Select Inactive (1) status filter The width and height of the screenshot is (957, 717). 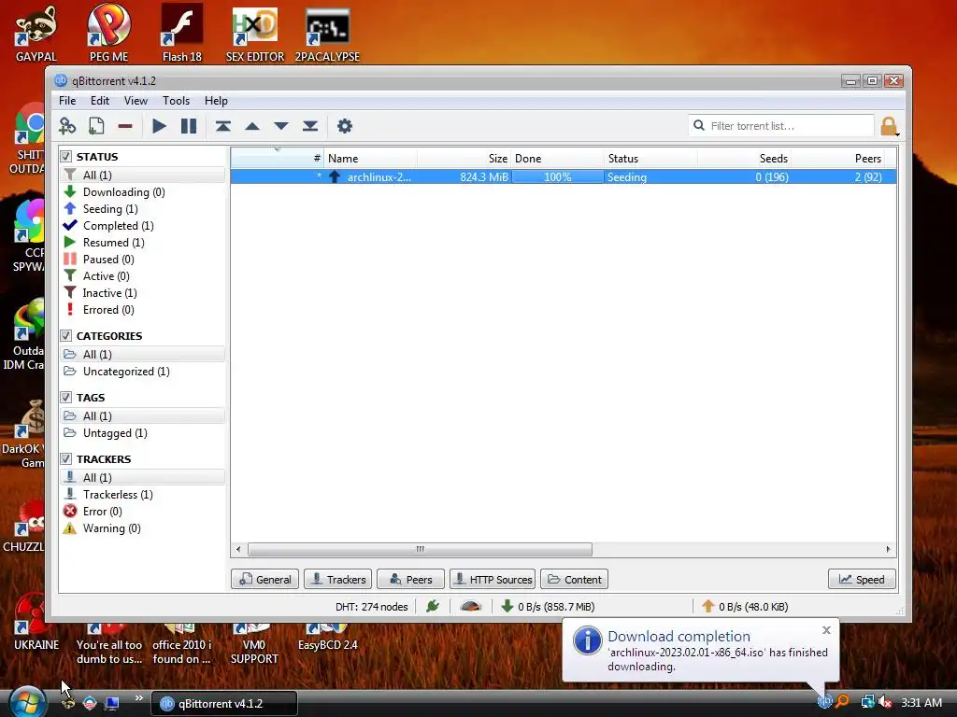[x=110, y=293]
